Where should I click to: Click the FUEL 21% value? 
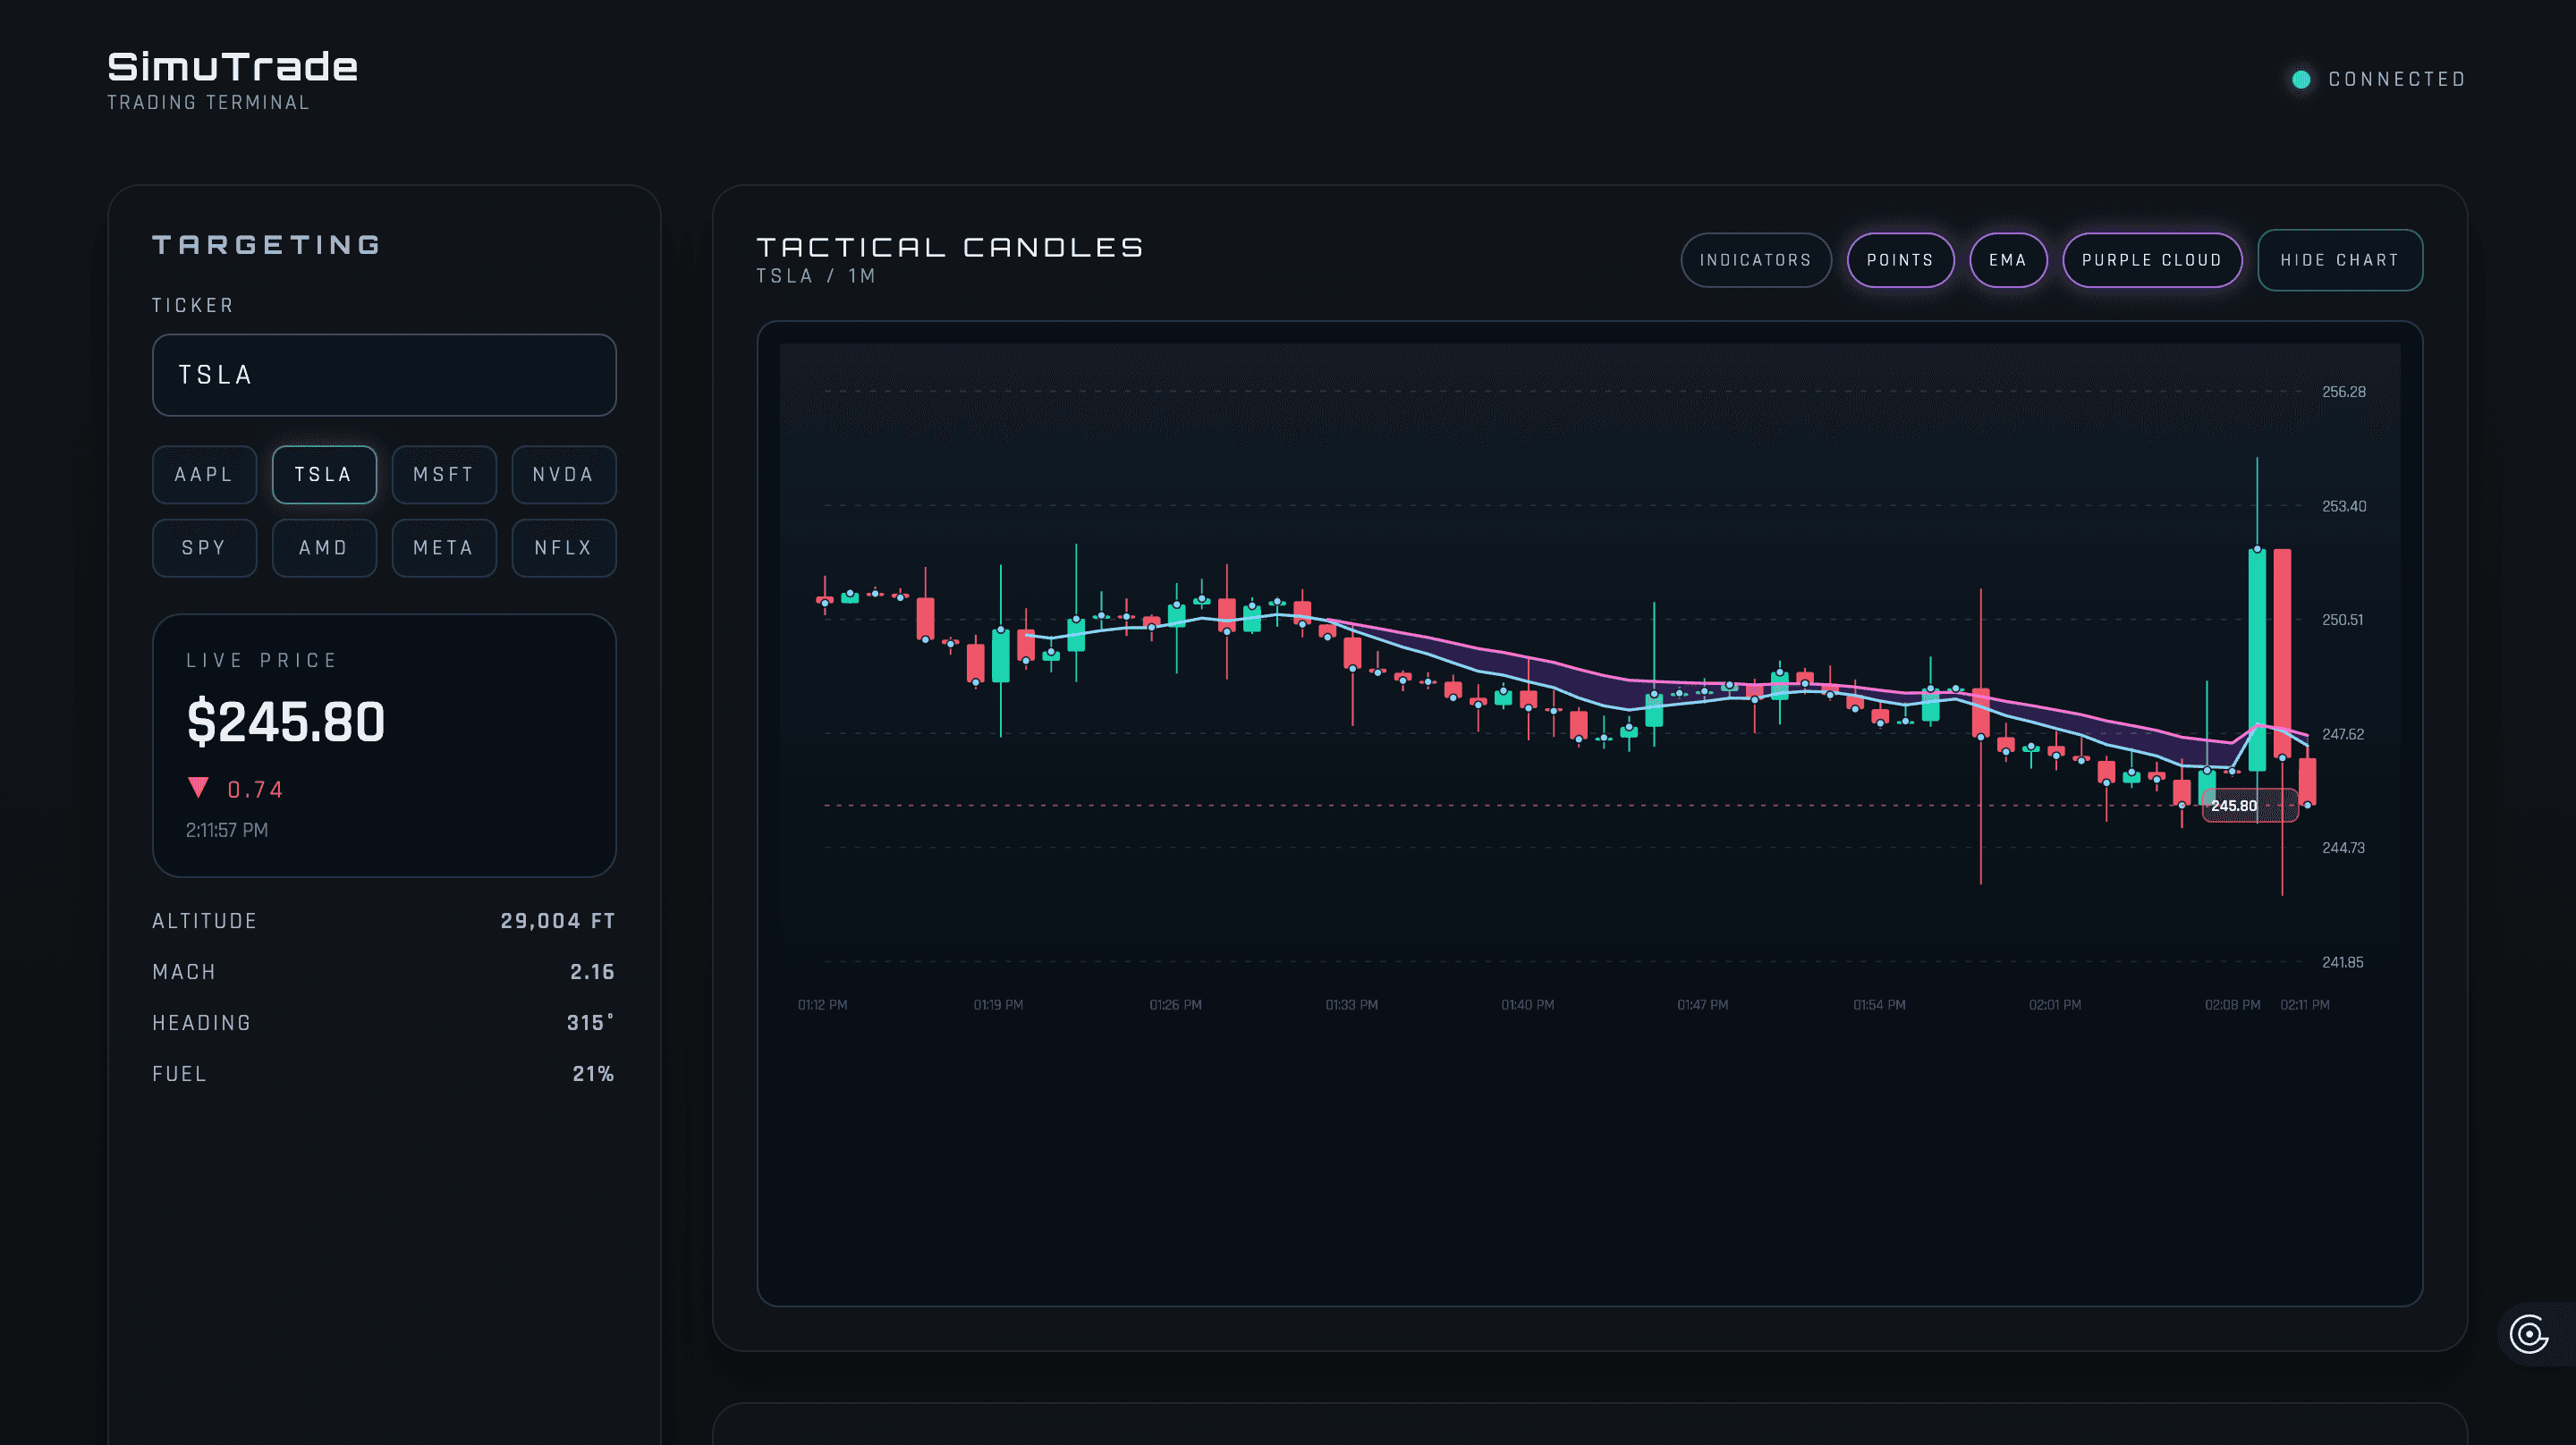593,1074
